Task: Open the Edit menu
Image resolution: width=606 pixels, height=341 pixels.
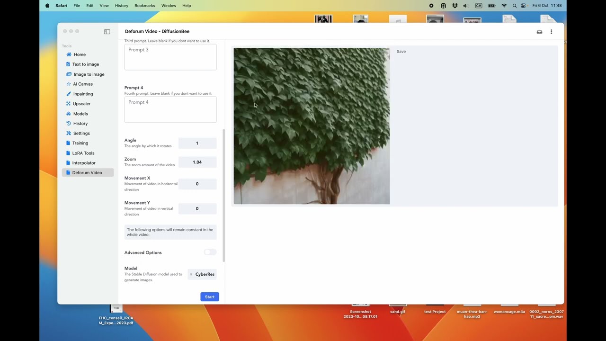Action: tap(90, 6)
